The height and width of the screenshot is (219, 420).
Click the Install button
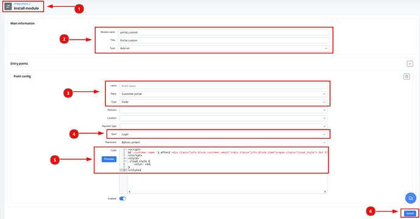(x=410, y=214)
